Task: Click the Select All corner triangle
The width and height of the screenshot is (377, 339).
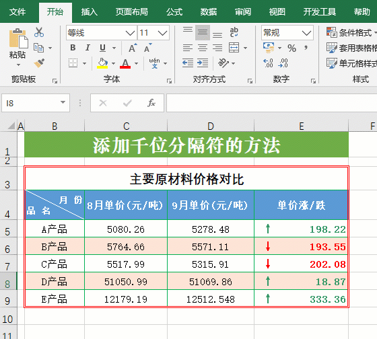Action: click(x=11, y=126)
